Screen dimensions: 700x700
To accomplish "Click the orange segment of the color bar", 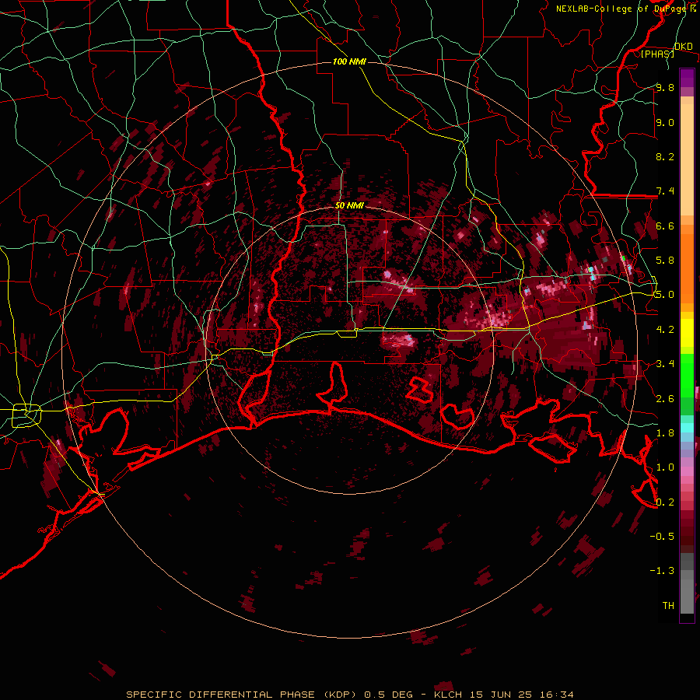I will pyautogui.click(x=687, y=268).
